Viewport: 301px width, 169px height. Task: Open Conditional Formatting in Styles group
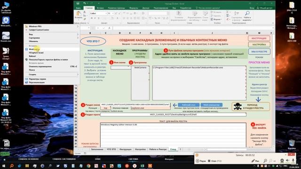[179, 15]
